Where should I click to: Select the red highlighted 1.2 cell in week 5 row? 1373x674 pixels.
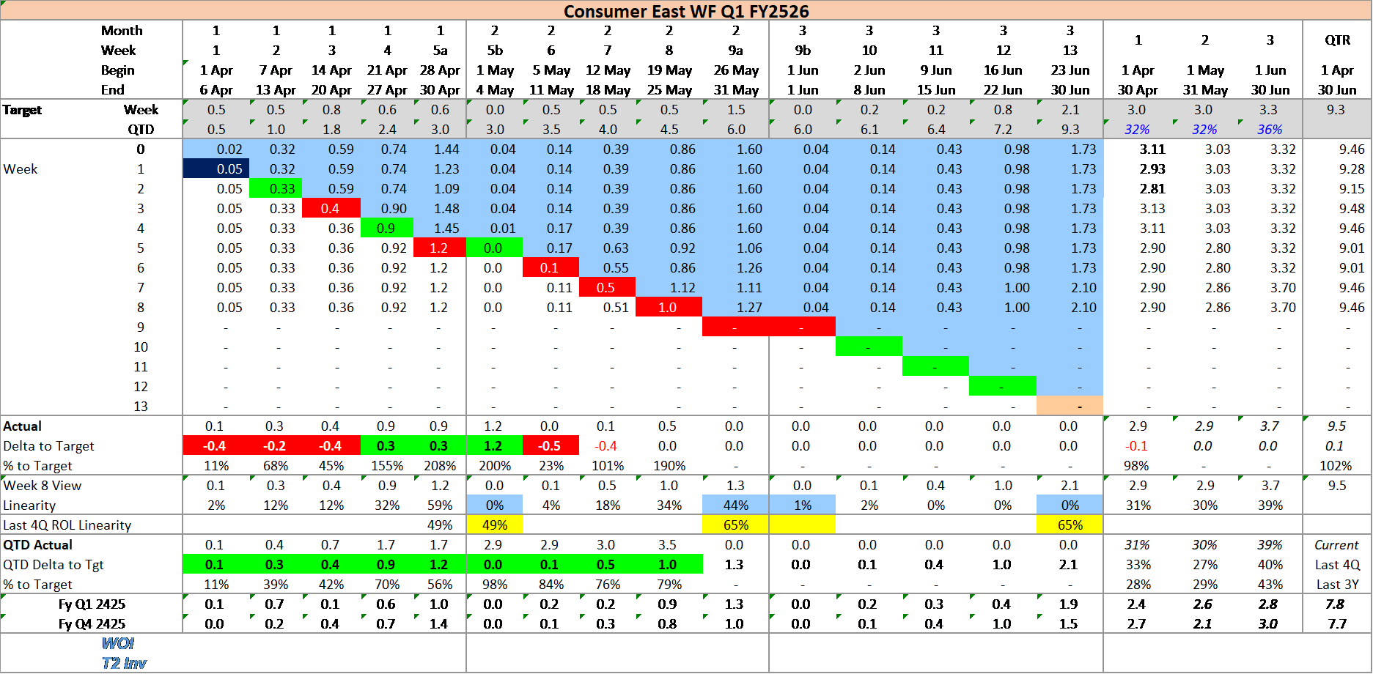tap(440, 248)
